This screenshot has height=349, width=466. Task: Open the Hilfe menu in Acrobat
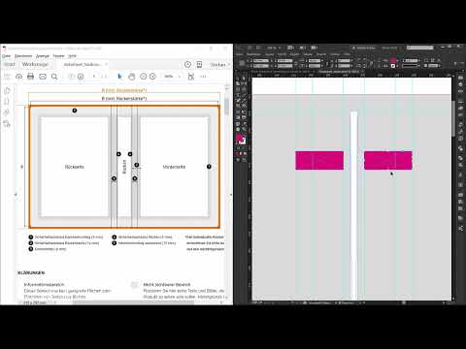coord(72,56)
